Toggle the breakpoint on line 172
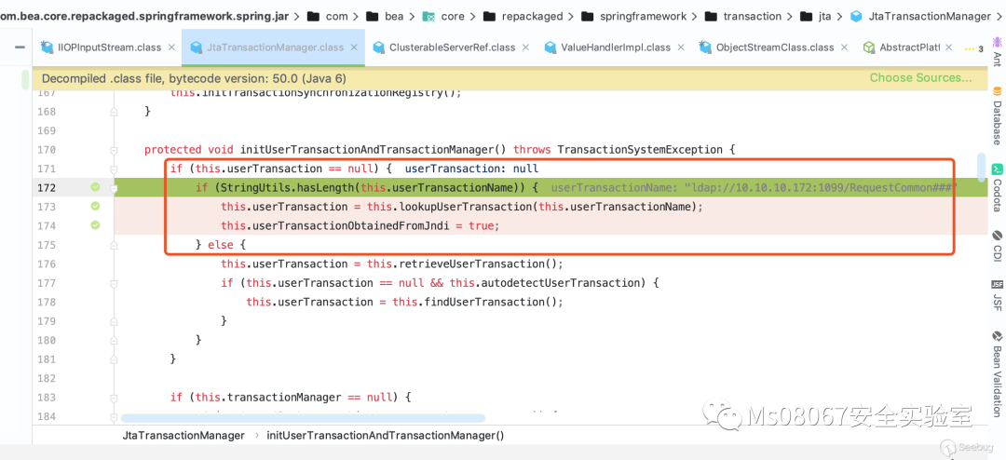1006x460 pixels. (x=95, y=187)
